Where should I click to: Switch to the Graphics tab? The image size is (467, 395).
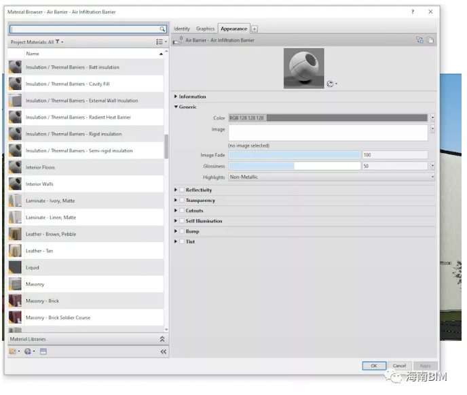coord(205,29)
